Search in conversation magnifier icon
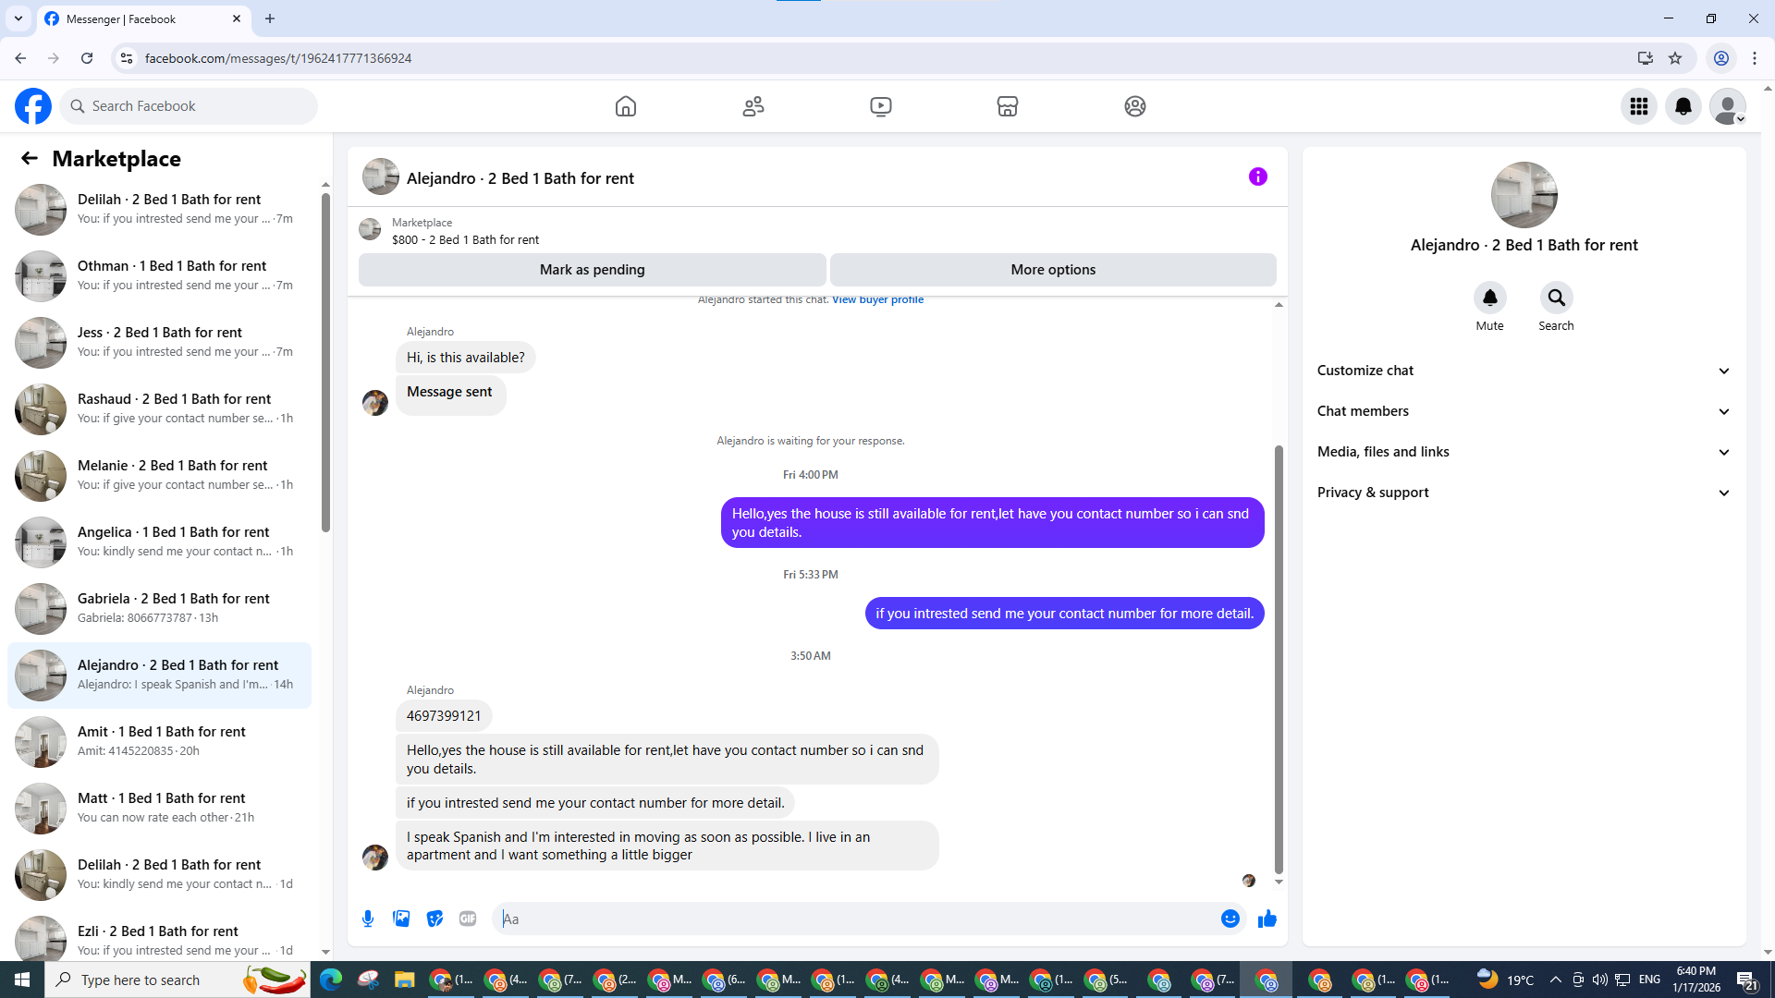This screenshot has width=1775, height=998. [1556, 298]
